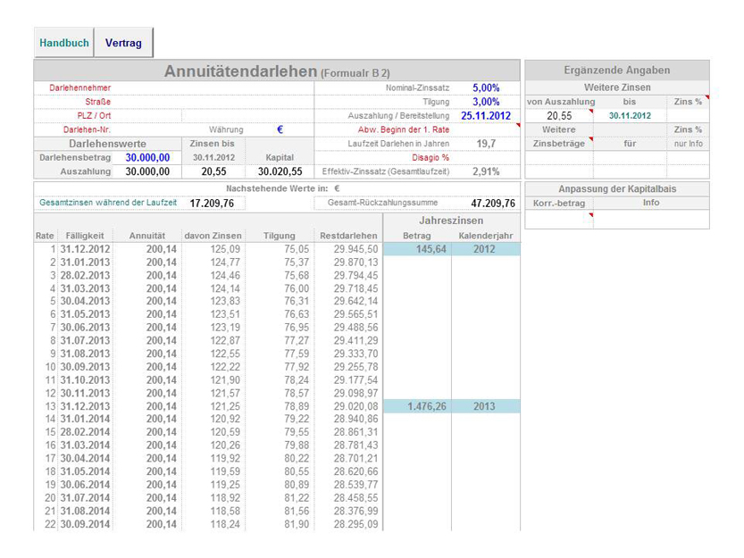Select the Laufzeit value 19,7 cell
The width and height of the screenshot is (744, 558).
point(486,144)
